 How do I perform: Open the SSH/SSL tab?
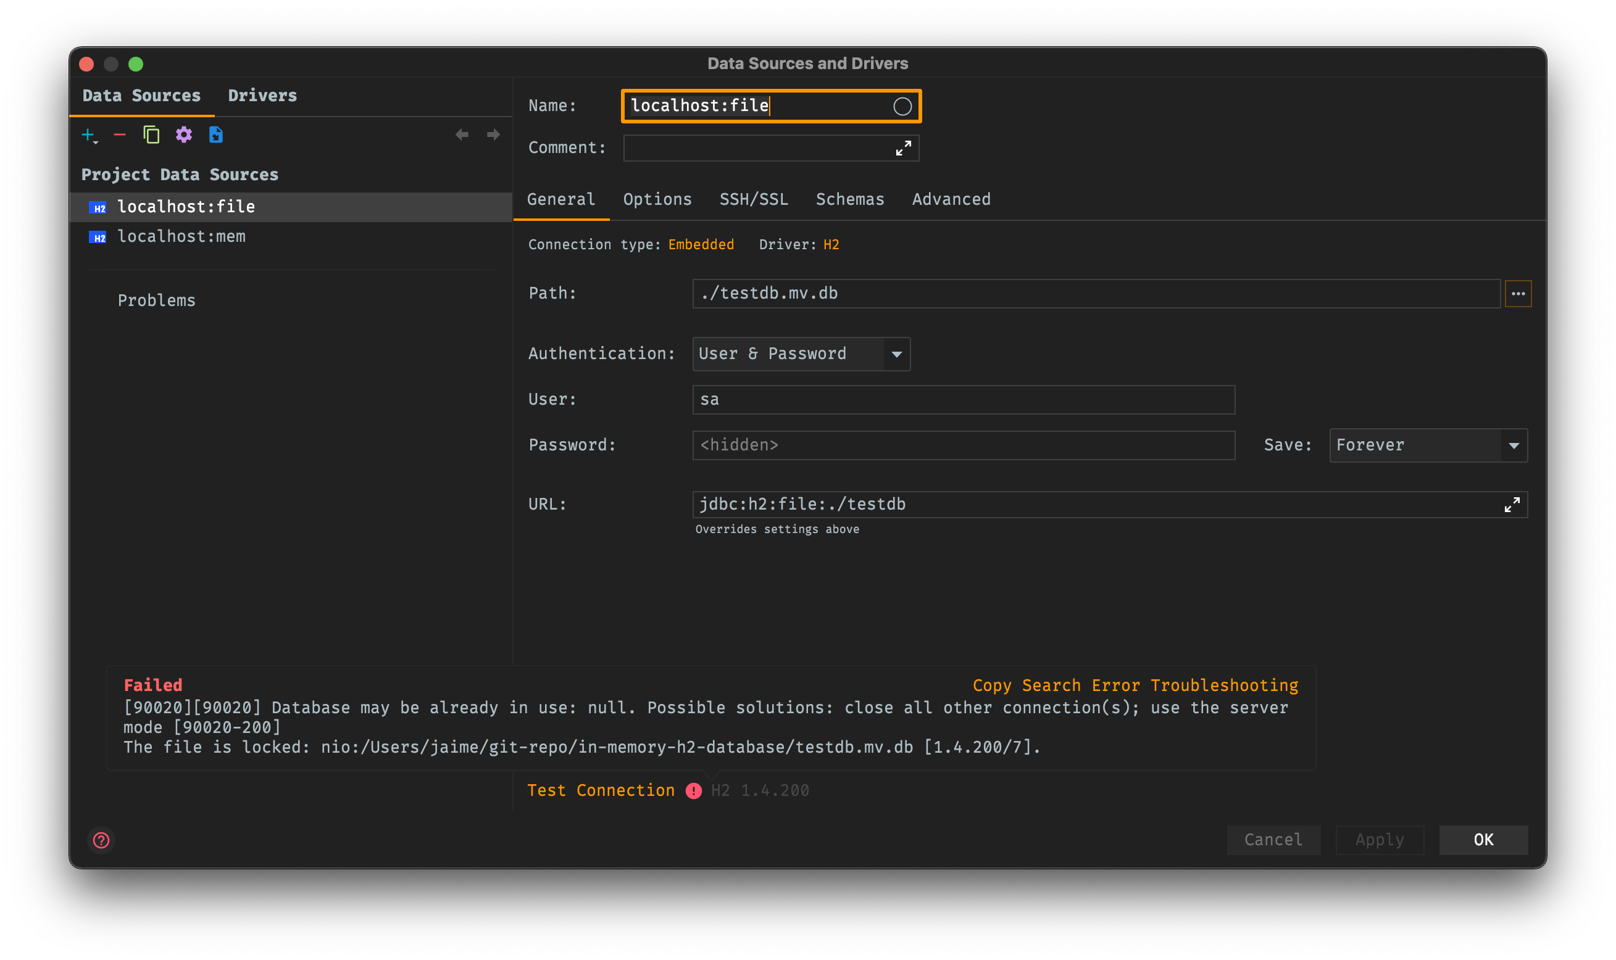coord(753,199)
